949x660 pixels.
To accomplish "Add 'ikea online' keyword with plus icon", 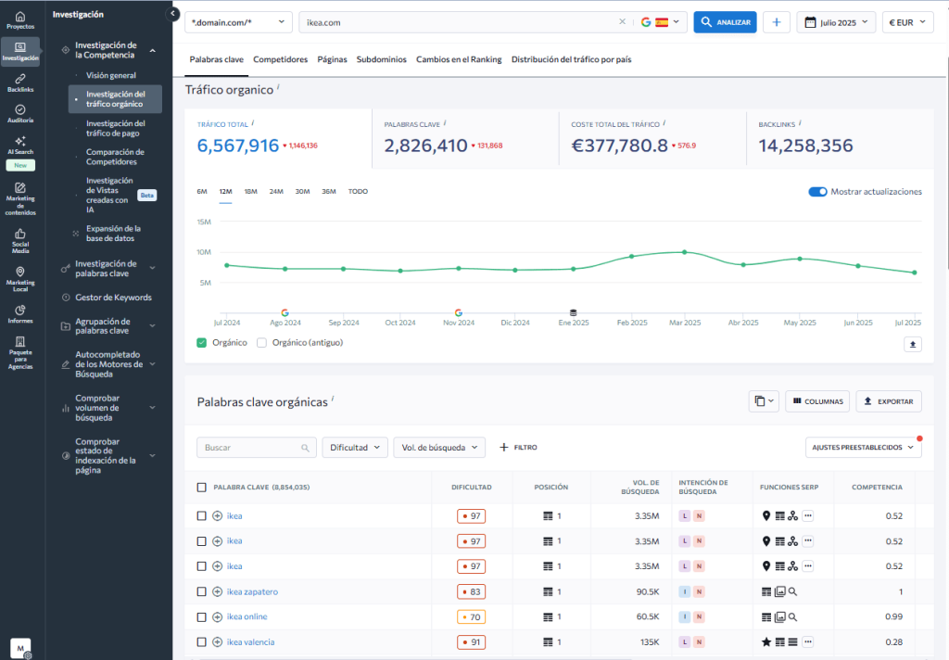I will click(217, 617).
